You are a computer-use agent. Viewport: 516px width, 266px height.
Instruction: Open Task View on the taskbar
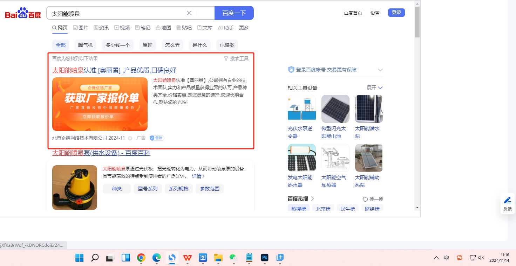[x=110, y=258]
